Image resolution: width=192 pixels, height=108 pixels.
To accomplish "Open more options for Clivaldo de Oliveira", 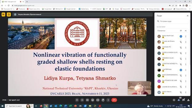I will tap(186, 42).
